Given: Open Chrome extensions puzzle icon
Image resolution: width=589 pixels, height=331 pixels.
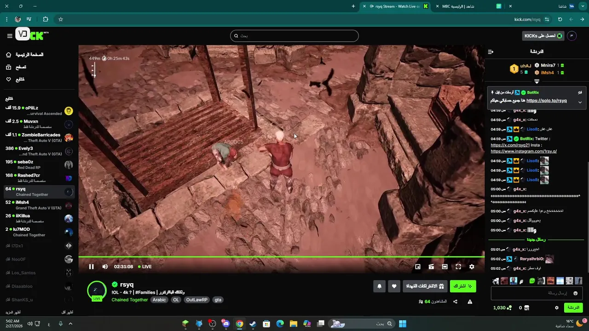Looking at the screenshot, I should click(45, 19).
